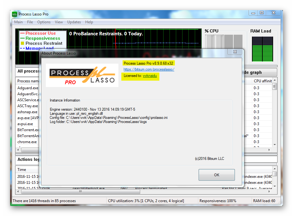Select the chrome.exe process row

pos(28,142)
